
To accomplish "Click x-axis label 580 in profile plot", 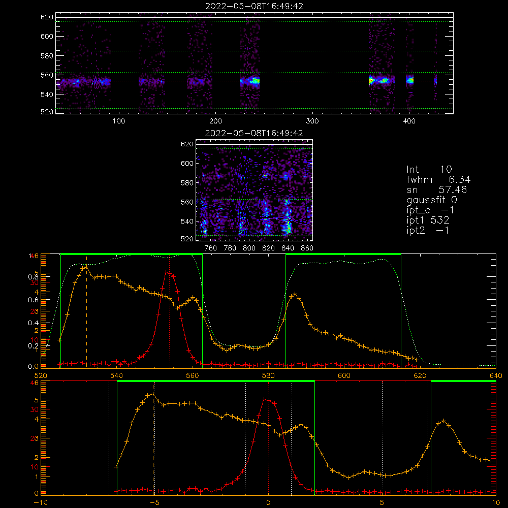I will [268, 375].
